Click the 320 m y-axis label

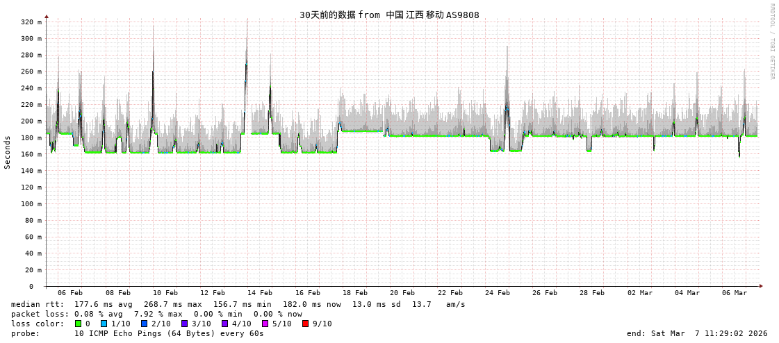(31, 22)
